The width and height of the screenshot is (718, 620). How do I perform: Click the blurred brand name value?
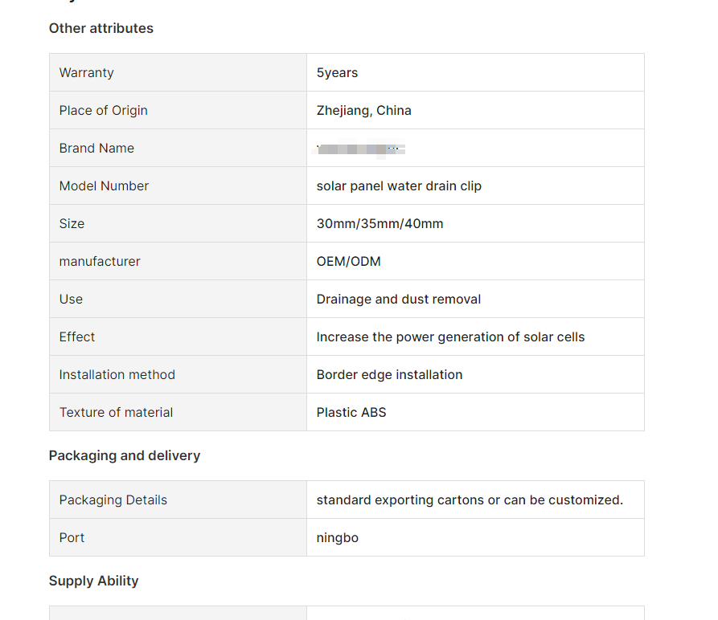click(361, 149)
